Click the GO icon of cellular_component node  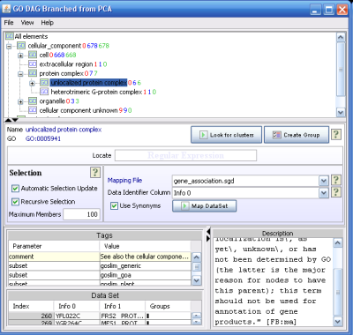21,46
